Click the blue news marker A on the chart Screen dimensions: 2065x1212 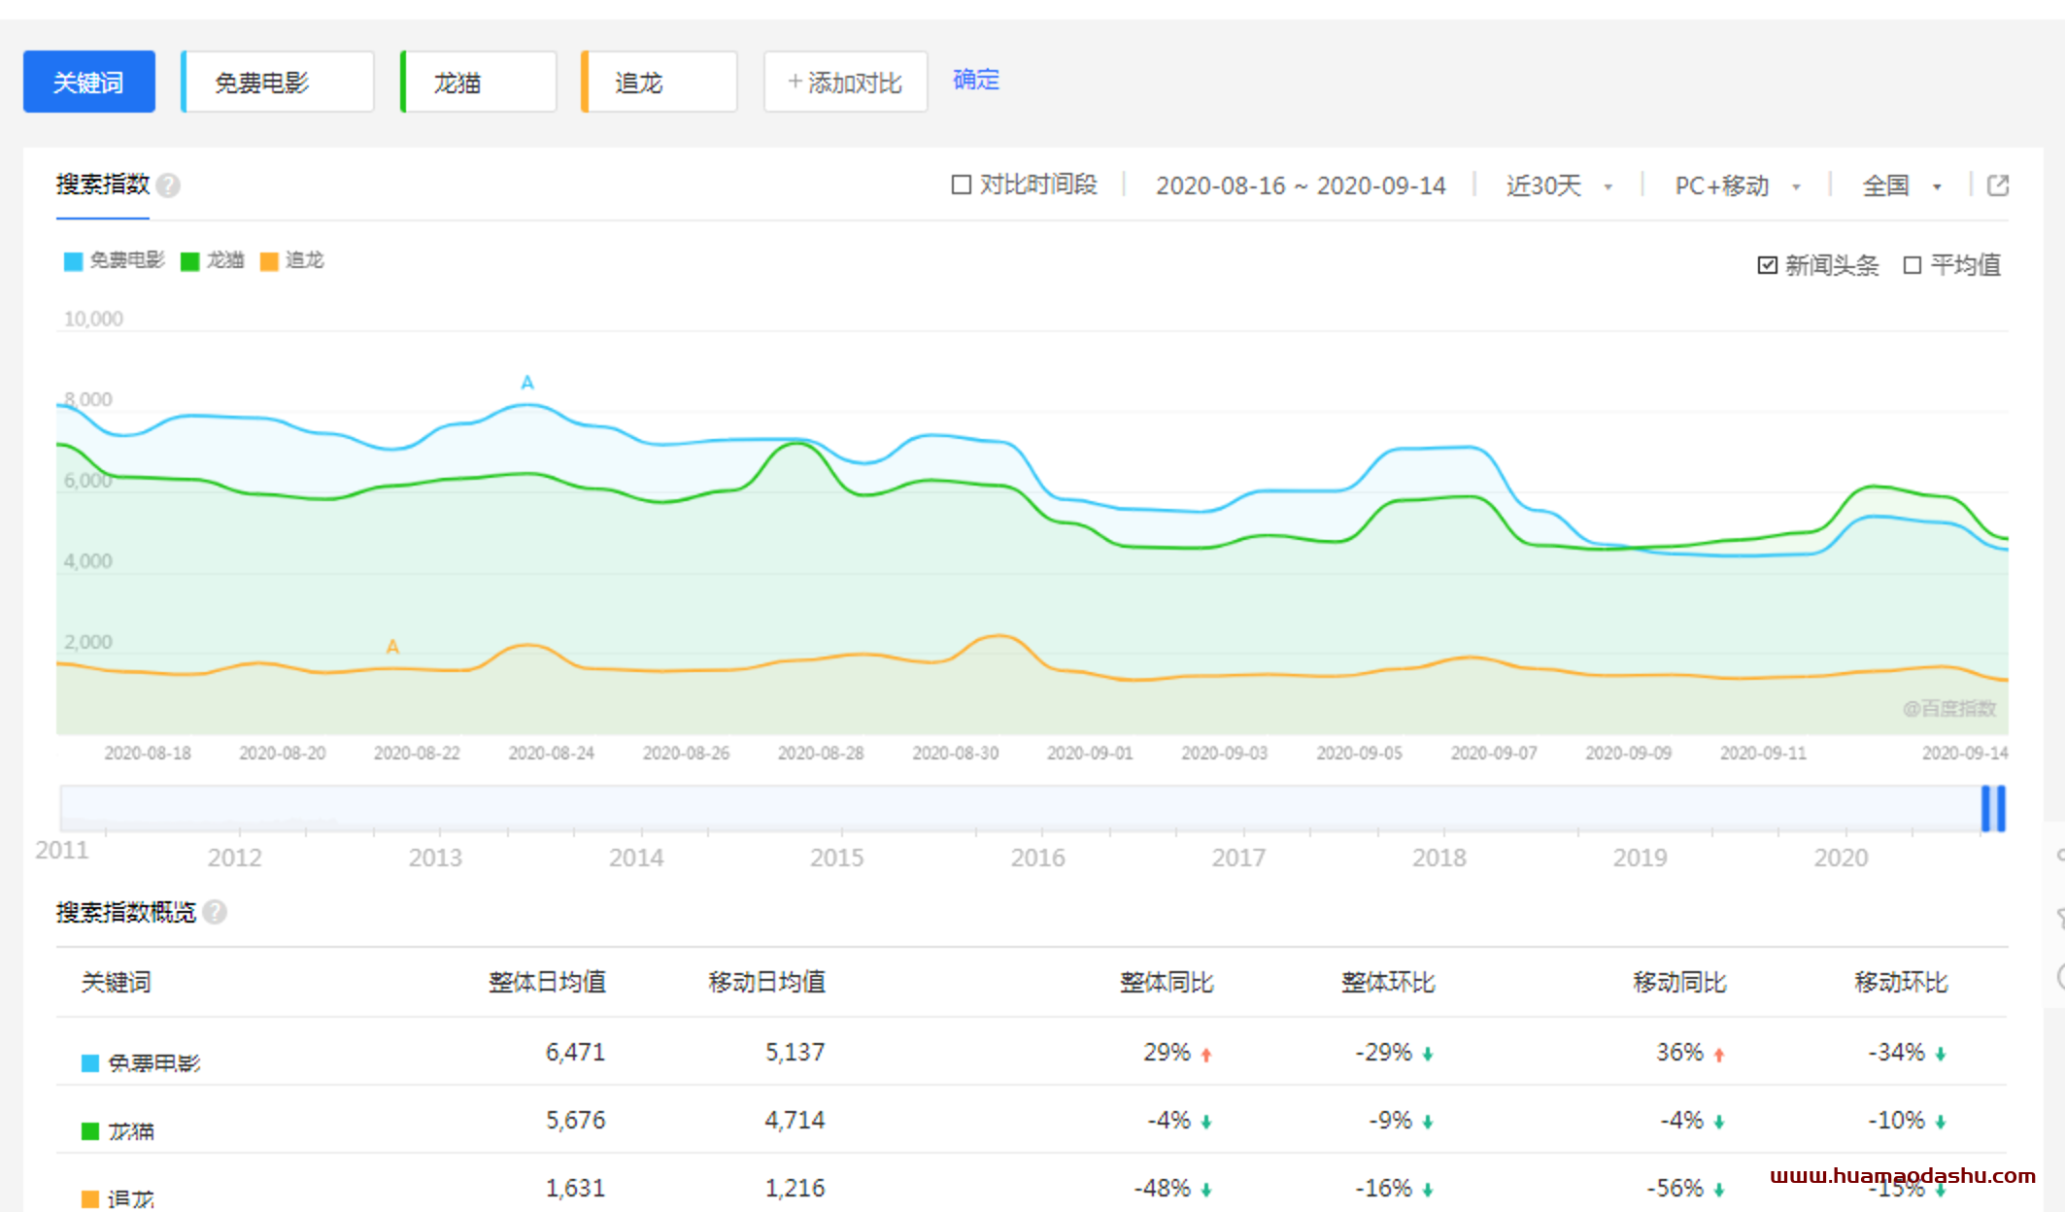tap(526, 383)
